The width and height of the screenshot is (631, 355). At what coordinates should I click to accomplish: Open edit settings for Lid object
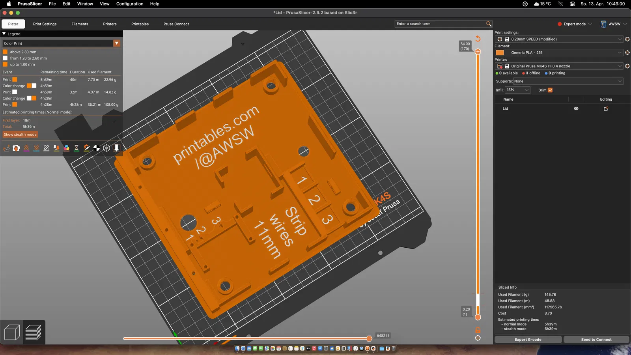click(x=606, y=108)
